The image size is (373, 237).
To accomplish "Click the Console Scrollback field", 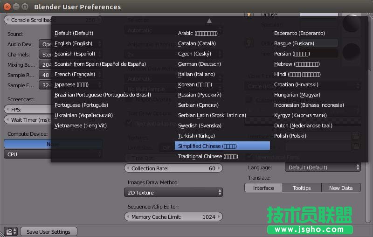I will [53, 20].
